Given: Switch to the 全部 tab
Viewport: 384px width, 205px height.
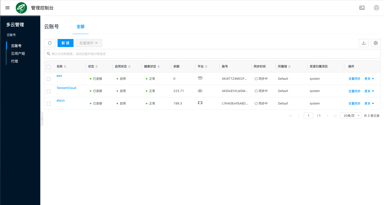Looking at the screenshot, I should [80, 26].
